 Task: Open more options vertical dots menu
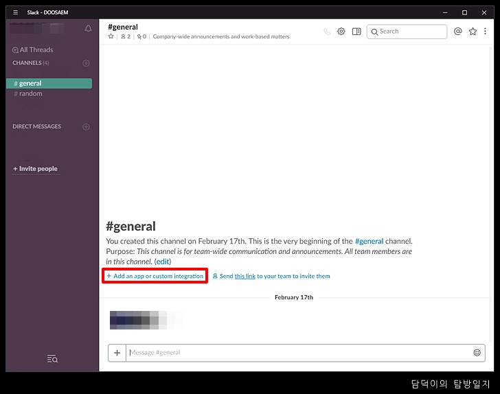click(486, 32)
